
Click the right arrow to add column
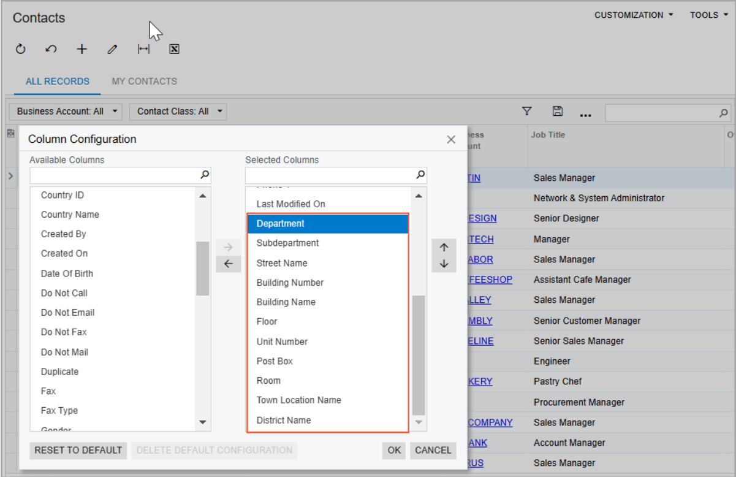(229, 248)
